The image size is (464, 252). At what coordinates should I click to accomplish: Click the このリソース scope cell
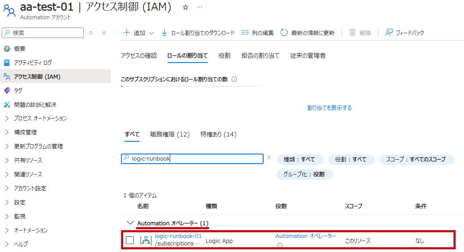(x=358, y=241)
